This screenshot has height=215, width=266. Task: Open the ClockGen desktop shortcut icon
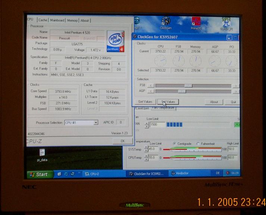point(166,23)
